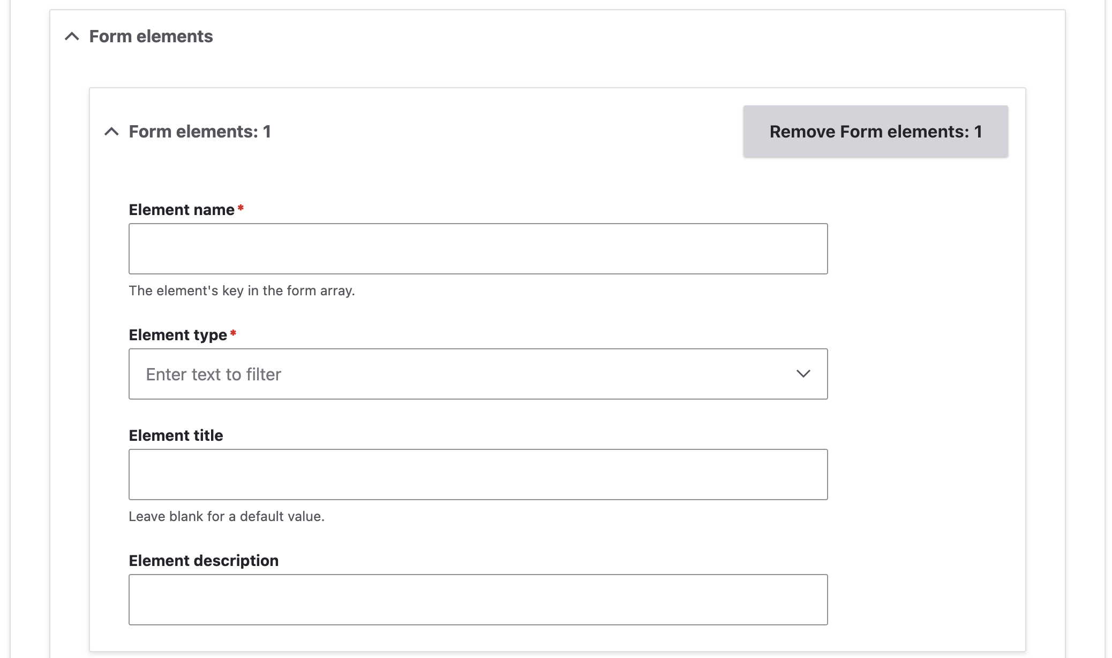Focus the Element name text field
The width and height of the screenshot is (1112, 658).
pyautogui.click(x=477, y=249)
